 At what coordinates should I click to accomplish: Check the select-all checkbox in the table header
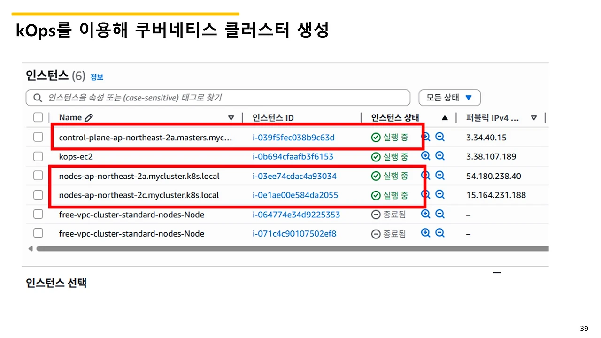pyautogui.click(x=38, y=117)
